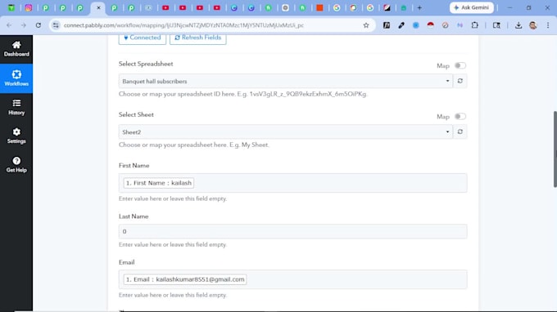The image size is (557, 312).
Task: Reload the browser page
Action: pos(38,25)
